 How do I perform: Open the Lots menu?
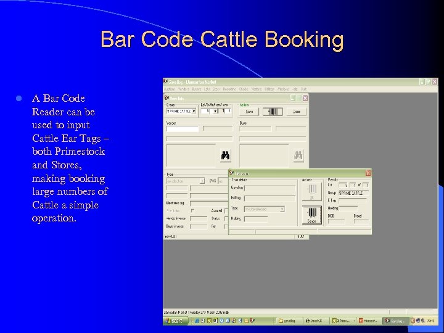pyautogui.click(x=207, y=89)
